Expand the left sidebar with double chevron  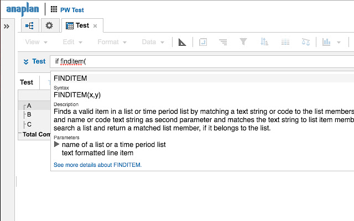coord(7,26)
